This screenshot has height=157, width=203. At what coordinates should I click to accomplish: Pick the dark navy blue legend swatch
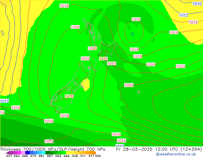click(27, 153)
